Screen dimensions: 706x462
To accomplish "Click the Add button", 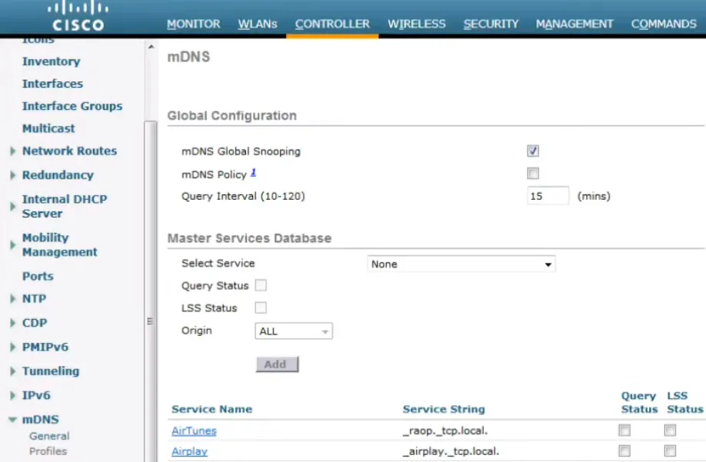I will point(276,364).
